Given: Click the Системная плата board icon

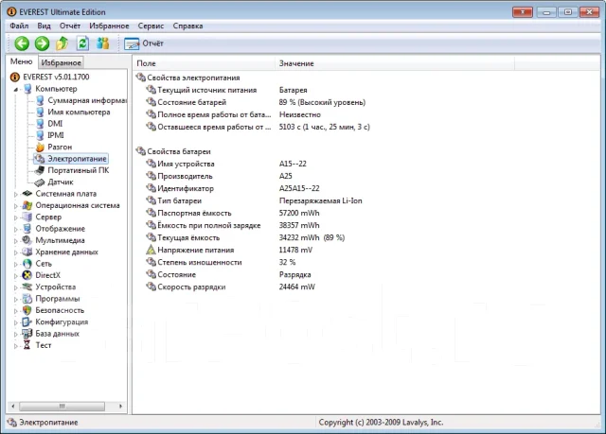Looking at the screenshot, I should tap(27, 193).
